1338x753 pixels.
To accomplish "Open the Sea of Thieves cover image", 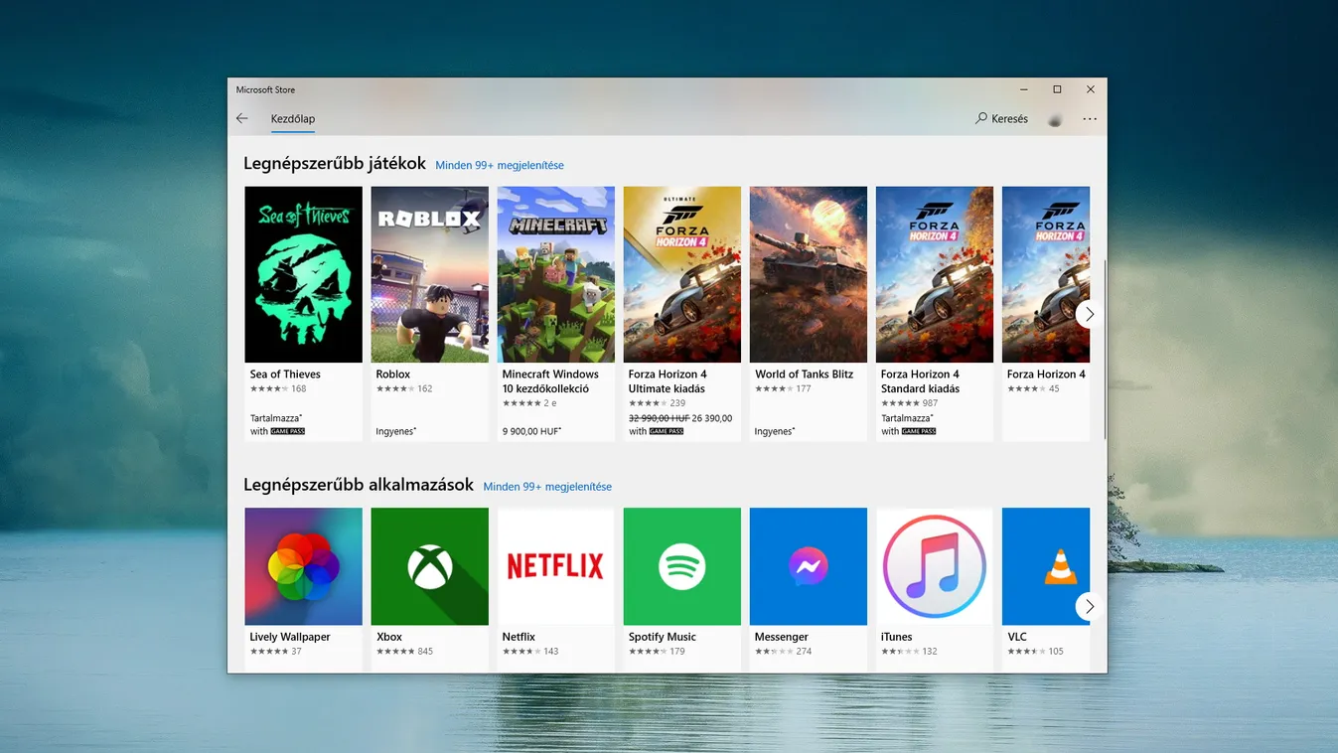I will [303, 274].
